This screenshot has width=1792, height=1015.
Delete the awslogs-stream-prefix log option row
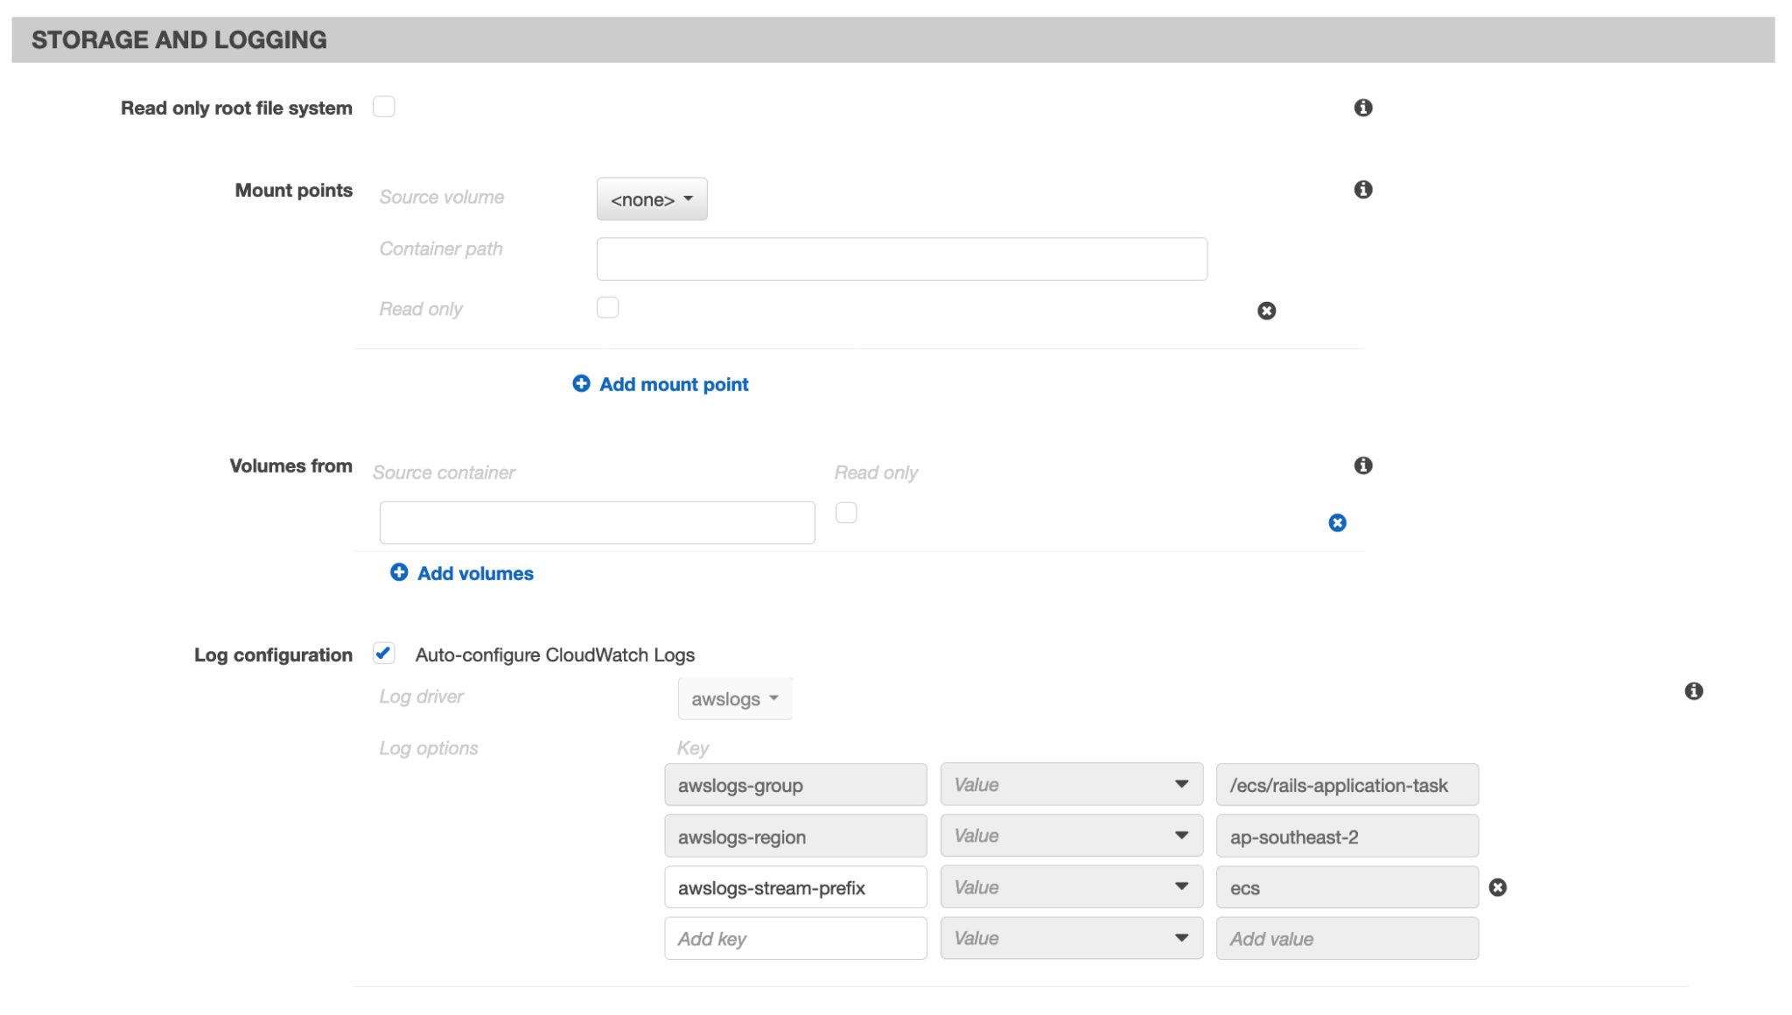pos(1498,887)
